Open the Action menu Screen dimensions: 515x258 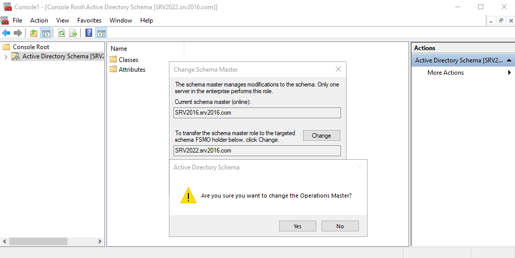[39, 20]
